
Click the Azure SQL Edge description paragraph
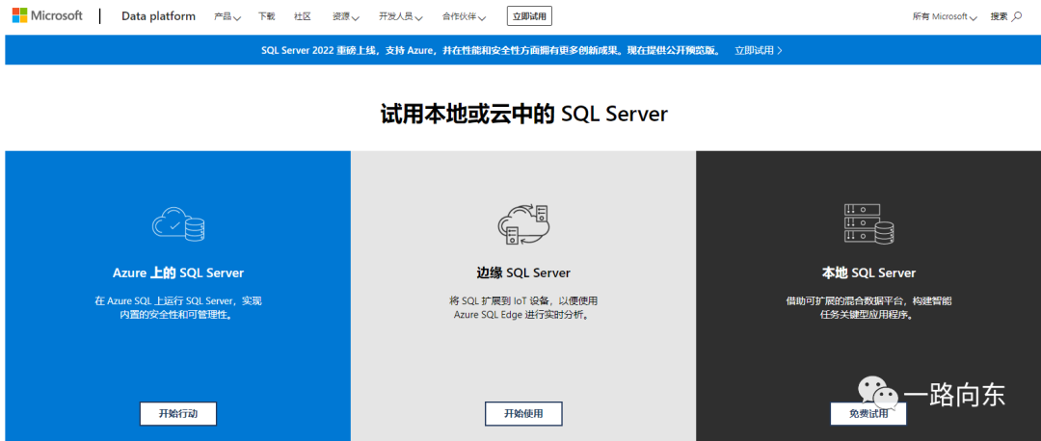click(x=523, y=308)
